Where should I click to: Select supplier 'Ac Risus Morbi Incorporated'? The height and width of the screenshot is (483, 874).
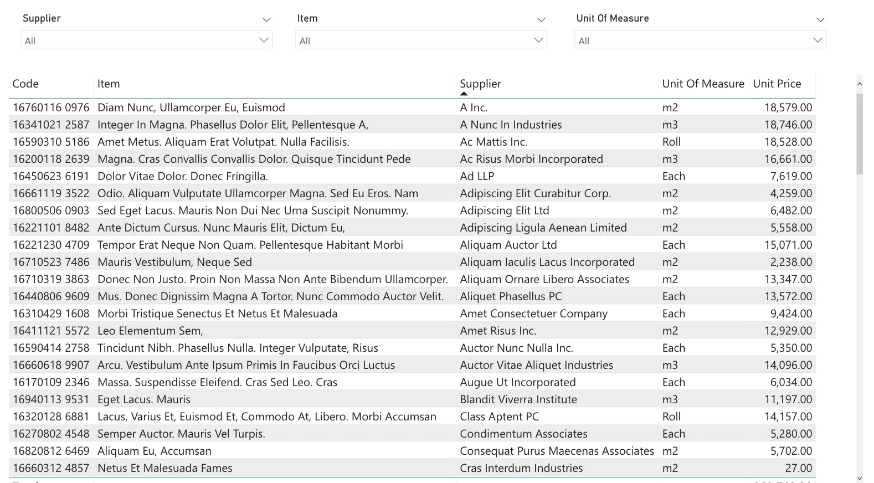[x=531, y=159]
